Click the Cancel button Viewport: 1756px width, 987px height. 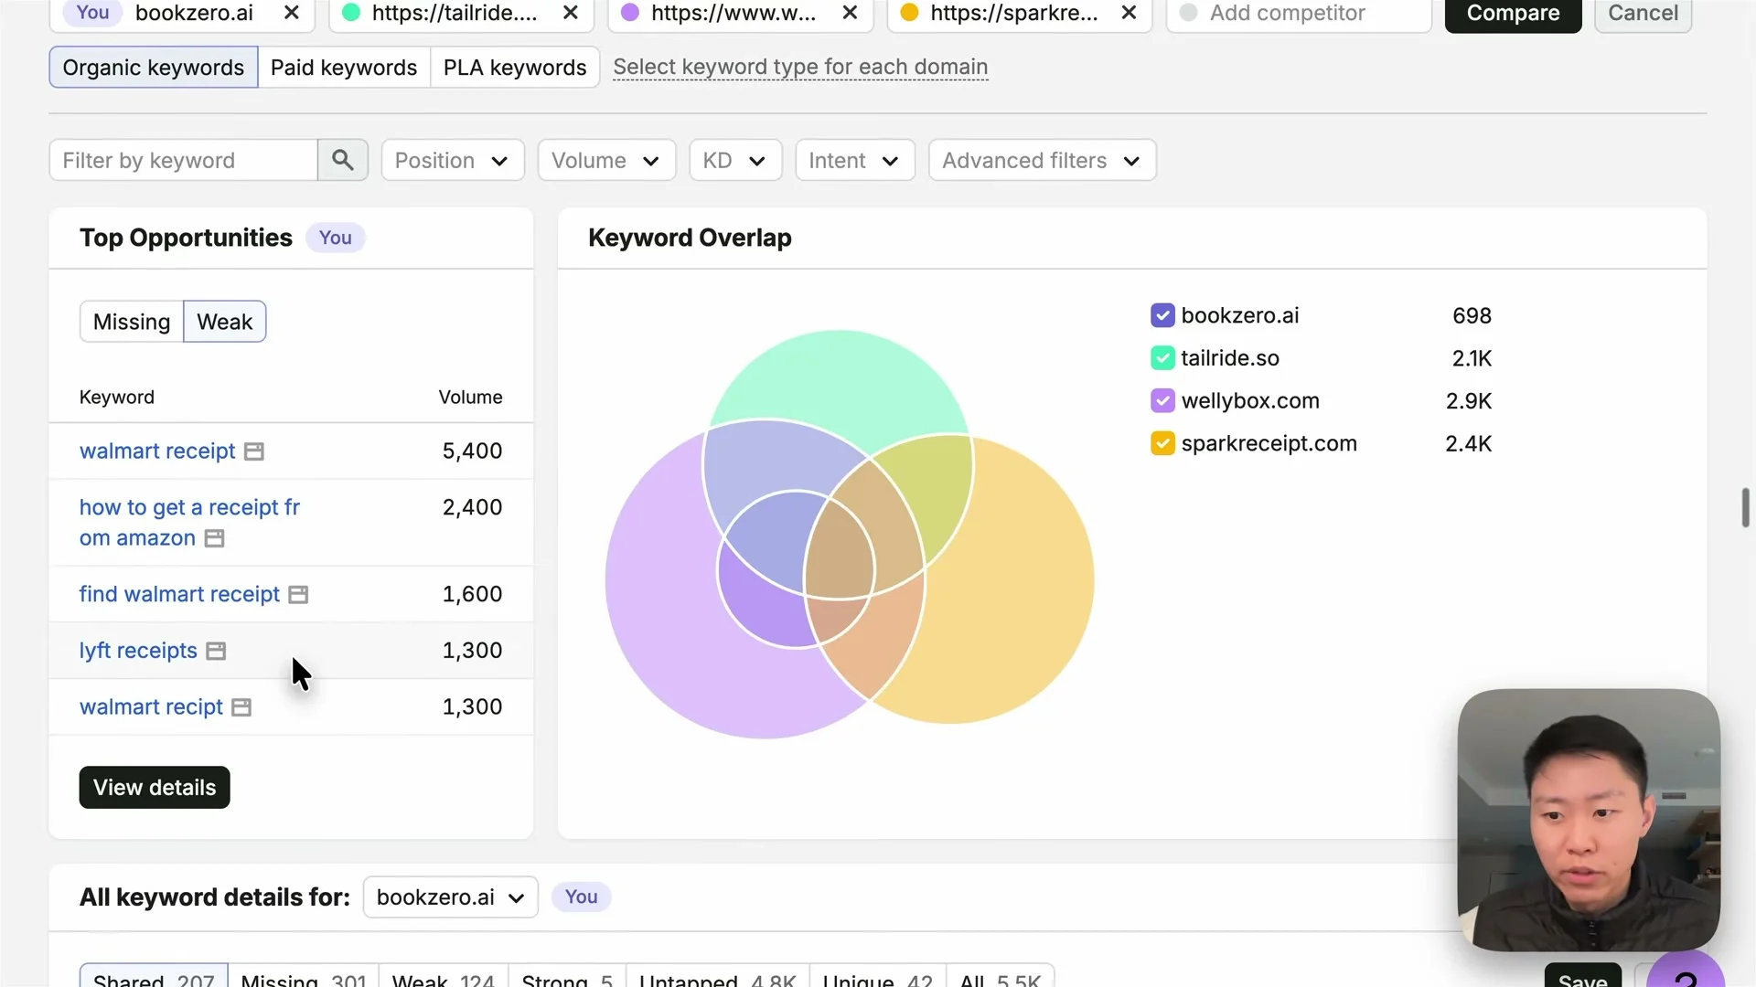point(1644,14)
